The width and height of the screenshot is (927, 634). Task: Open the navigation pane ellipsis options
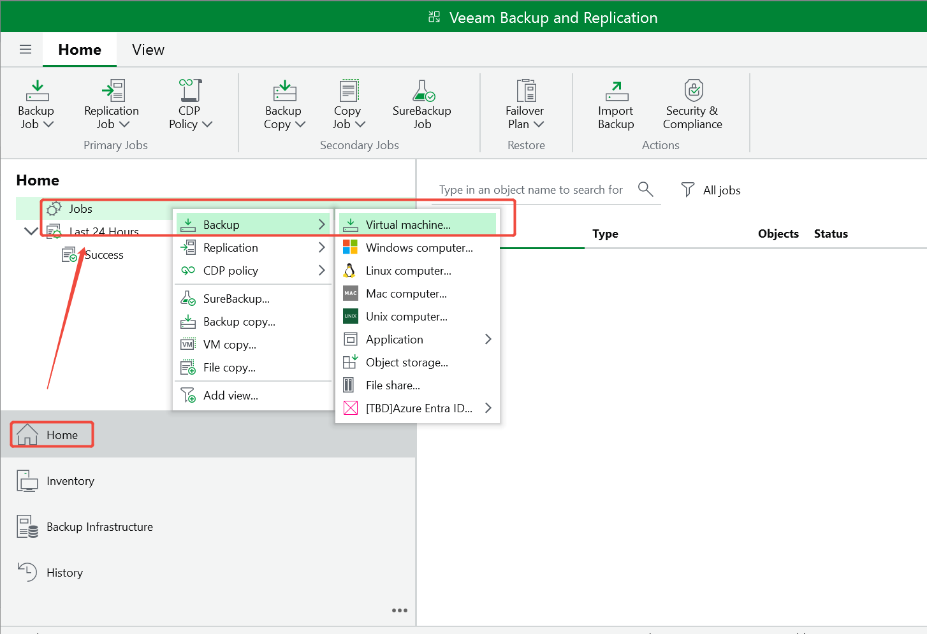tap(400, 610)
